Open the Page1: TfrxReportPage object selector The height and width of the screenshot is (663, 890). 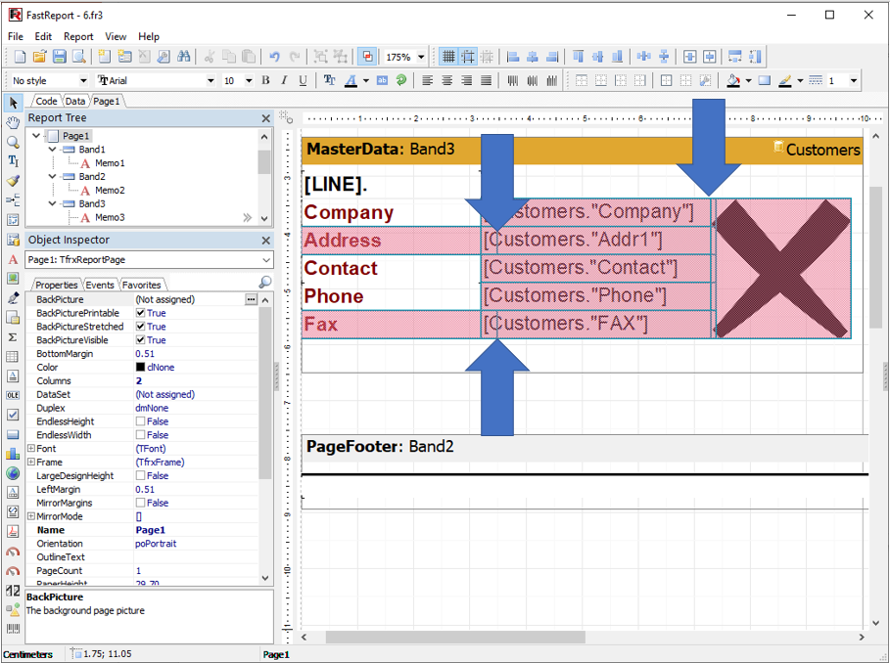coord(150,260)
